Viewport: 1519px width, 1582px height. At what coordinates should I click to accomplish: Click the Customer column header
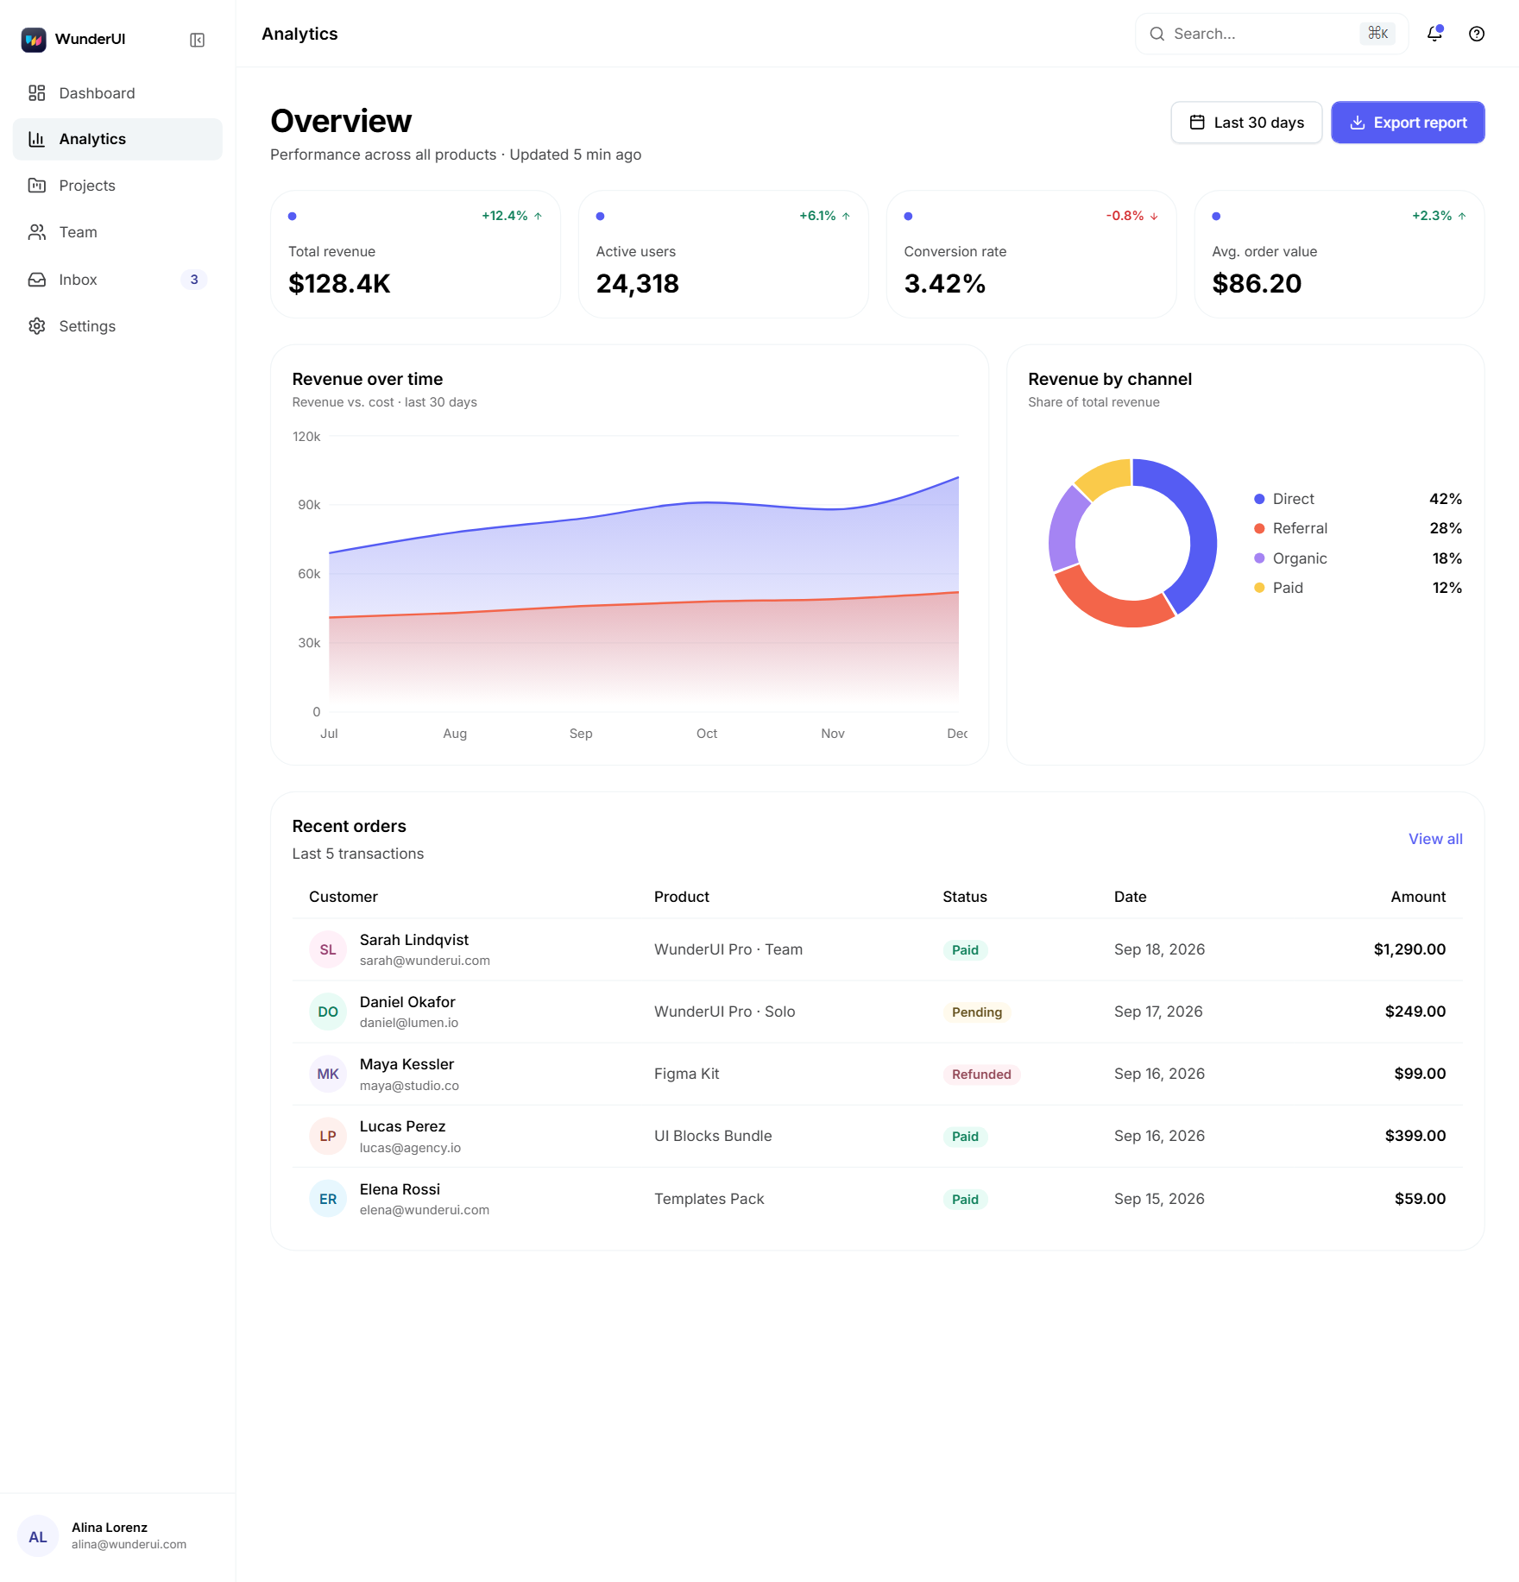click(344, 897)
